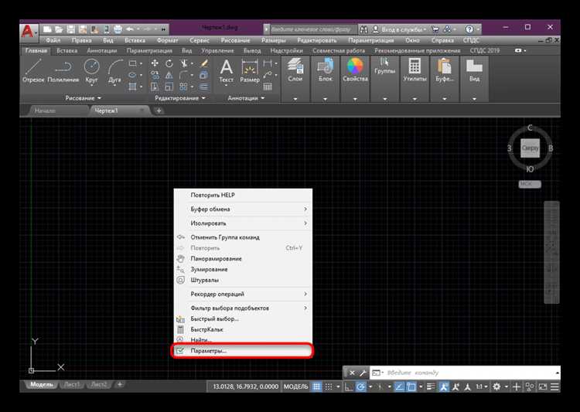Viewport: 580px width, 412px height.
Task: Open the Формат menu in menu bar
Action: click(167, 40)
